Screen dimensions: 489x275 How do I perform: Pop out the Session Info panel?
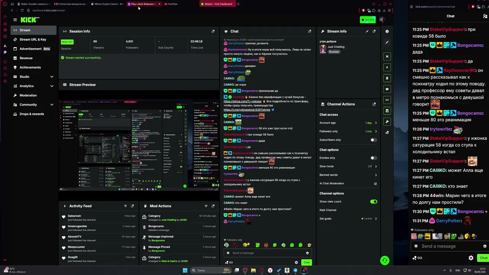pos(213,31)
